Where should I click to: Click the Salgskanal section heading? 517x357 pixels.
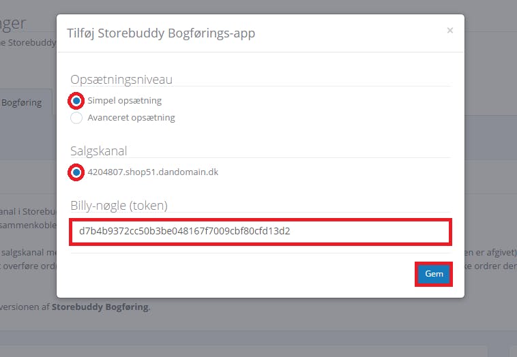click(99, 151)
